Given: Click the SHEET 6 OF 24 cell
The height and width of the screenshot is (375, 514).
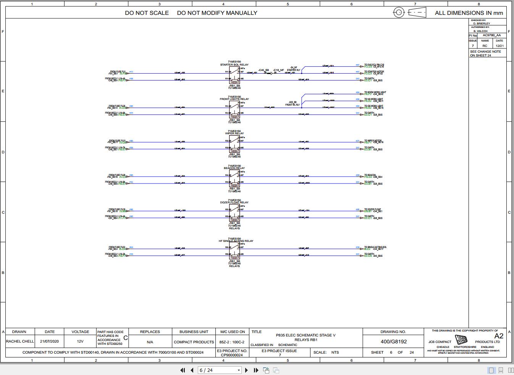Looking at the screenshot, I should 393,352.
